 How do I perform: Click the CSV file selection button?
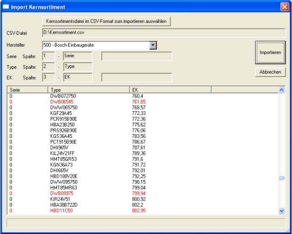pyautogui.click(x=106, y=21)
